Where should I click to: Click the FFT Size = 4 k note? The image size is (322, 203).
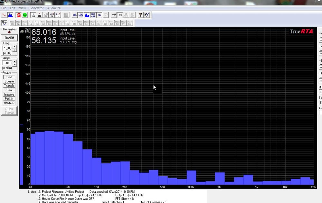click(x=124, y=199)
